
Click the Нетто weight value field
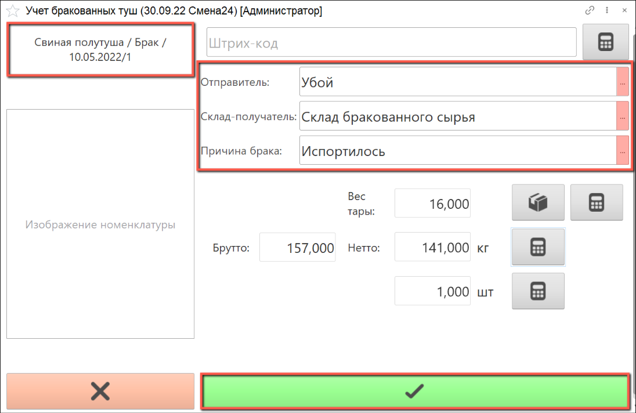point(432,248)
